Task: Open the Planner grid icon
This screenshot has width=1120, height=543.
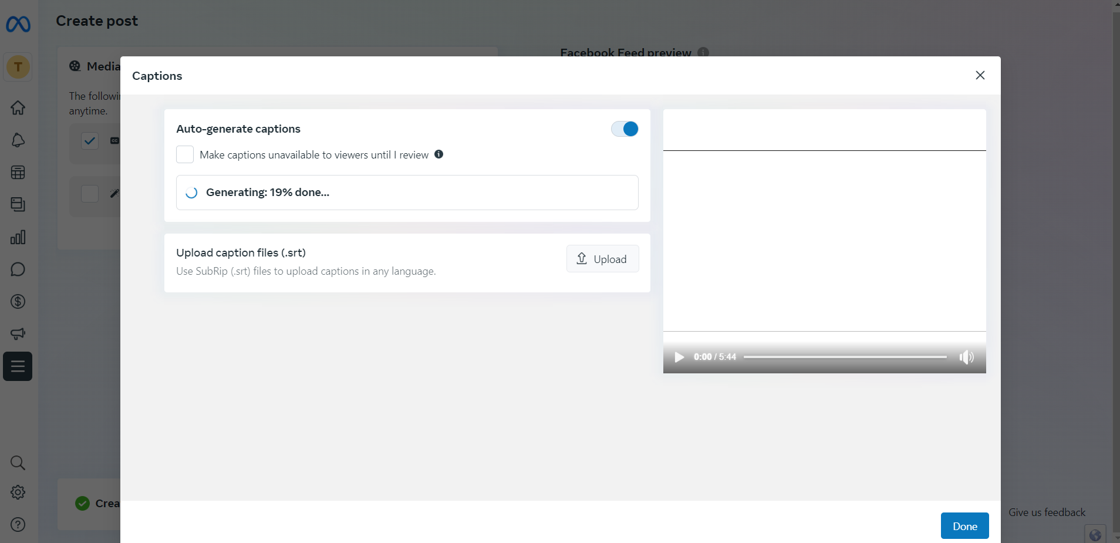Action: click(18, 173)
